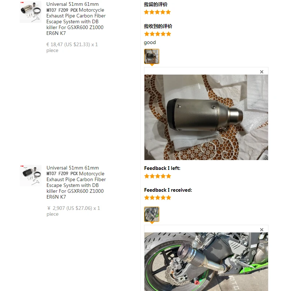Viewport: 291px width, 291px height.
Task: Open first product image with titanium exhaust
Action: (x=31, y=12)
